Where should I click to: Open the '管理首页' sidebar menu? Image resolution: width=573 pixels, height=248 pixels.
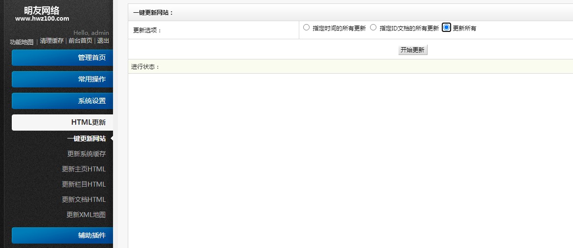[62, 58]
